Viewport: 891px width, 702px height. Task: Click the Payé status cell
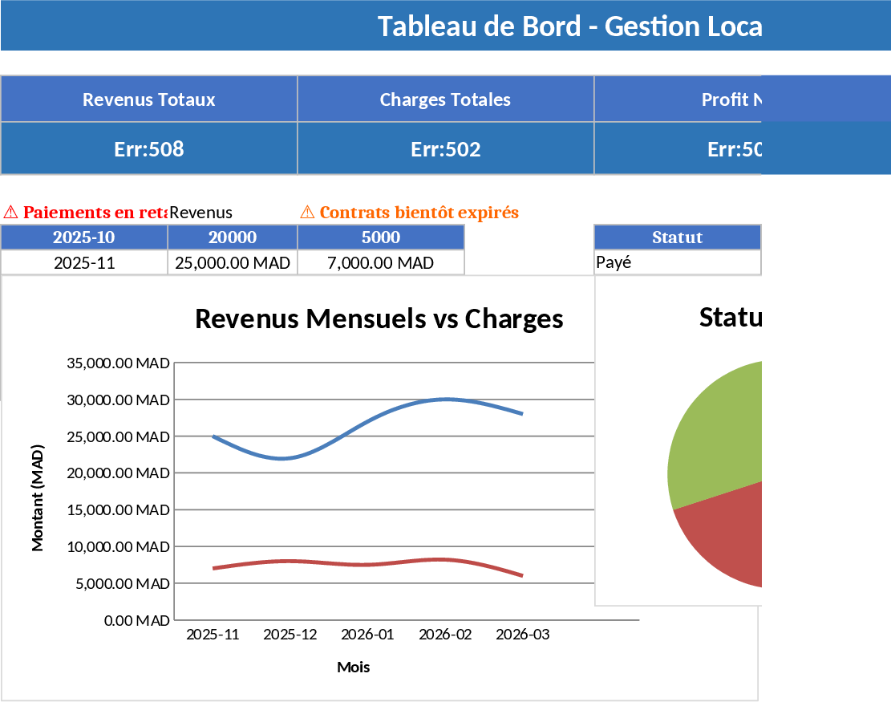click(x=677, y=263)
